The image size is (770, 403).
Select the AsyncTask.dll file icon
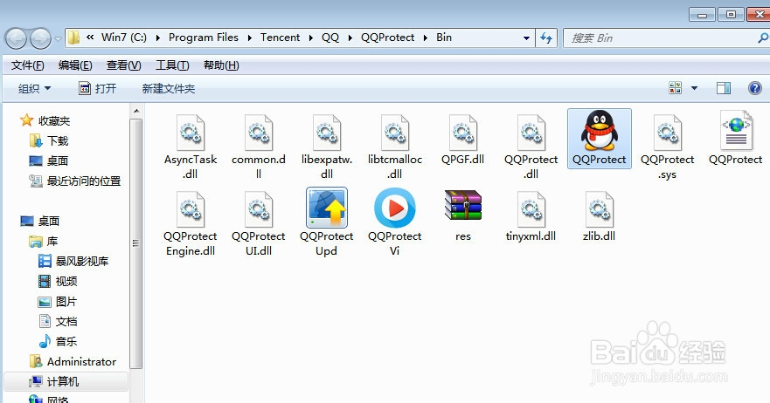click(190, 133)
